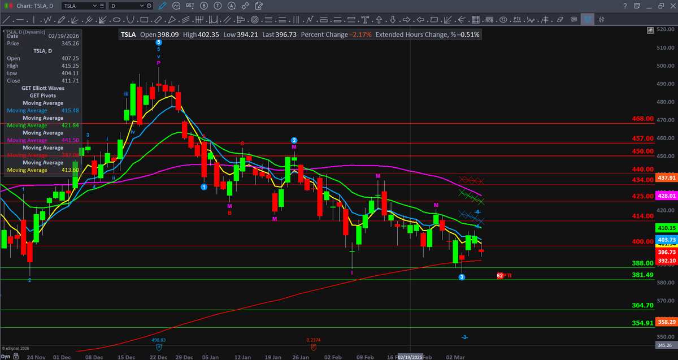The image size is (678, 360).
Task: Click the E earnings marker labeled 0.2374
Action: (x=313, y=346)
